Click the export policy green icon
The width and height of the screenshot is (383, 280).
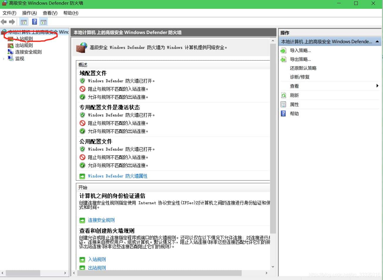tap(283, 59)
